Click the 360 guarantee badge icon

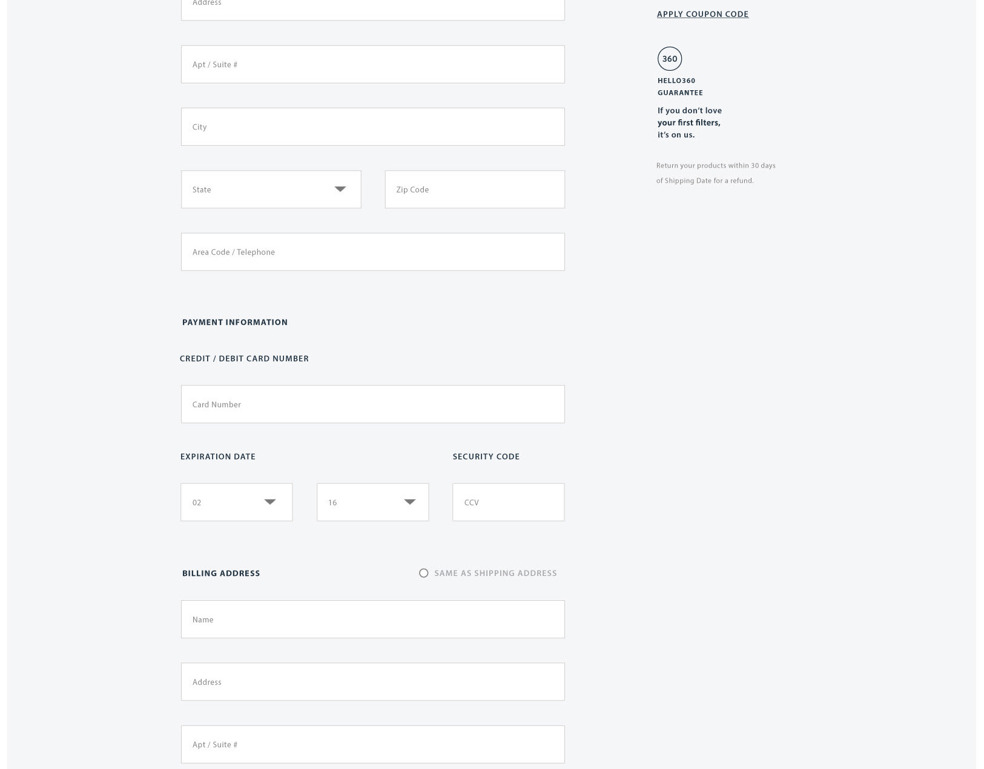(669, 59)
